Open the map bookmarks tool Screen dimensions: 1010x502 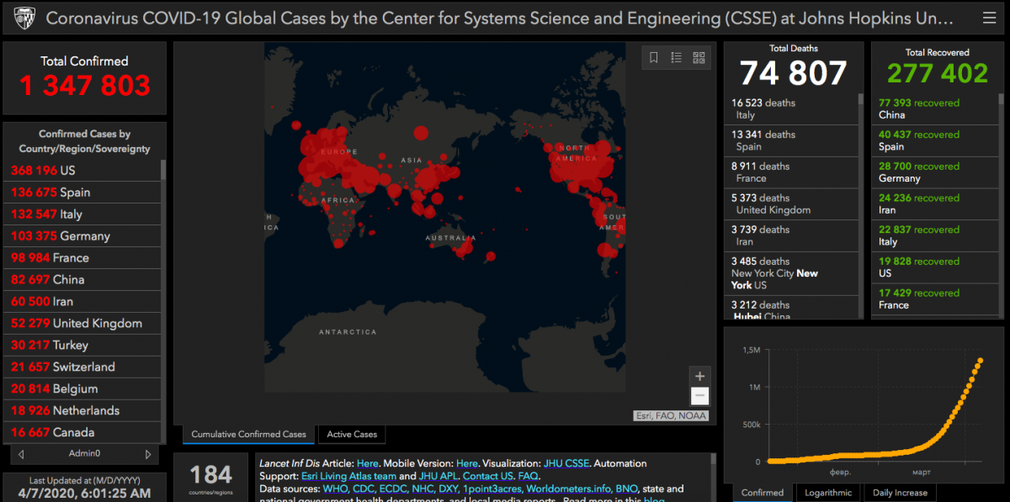point(653,57)
